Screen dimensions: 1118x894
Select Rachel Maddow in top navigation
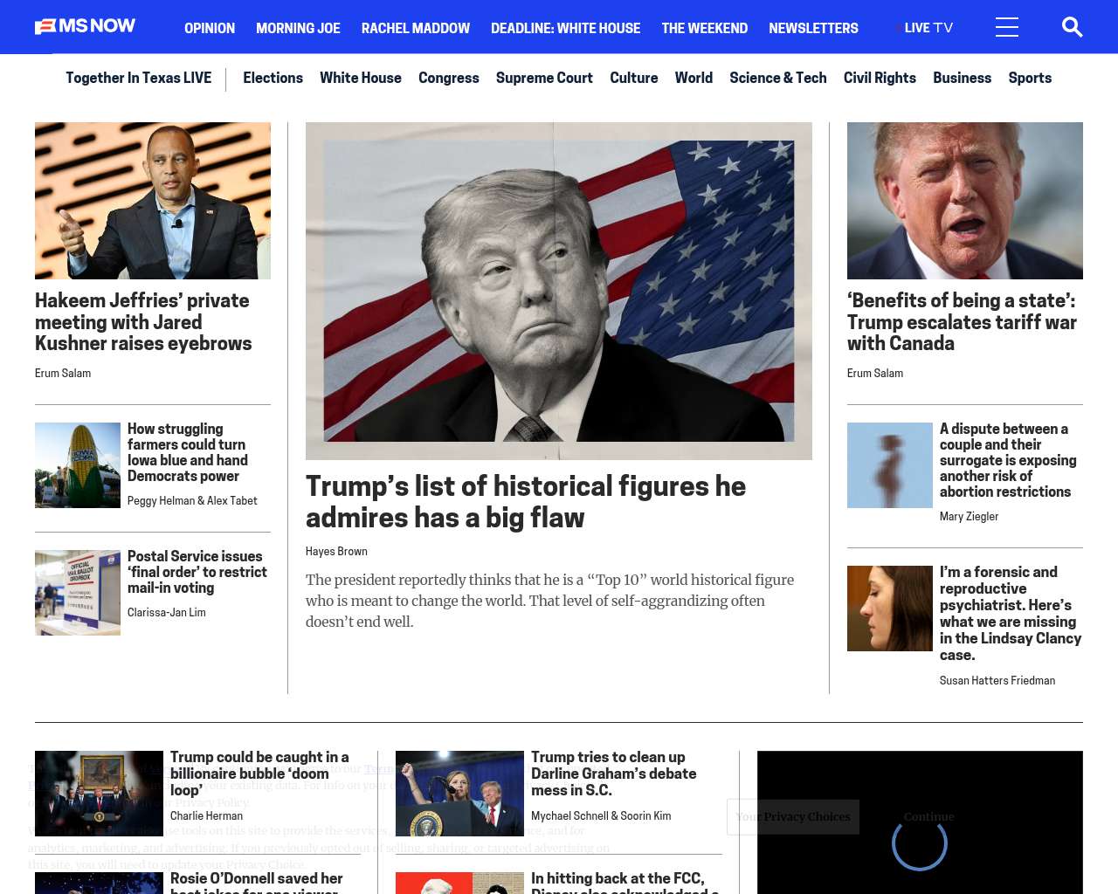tap(416, 28)
